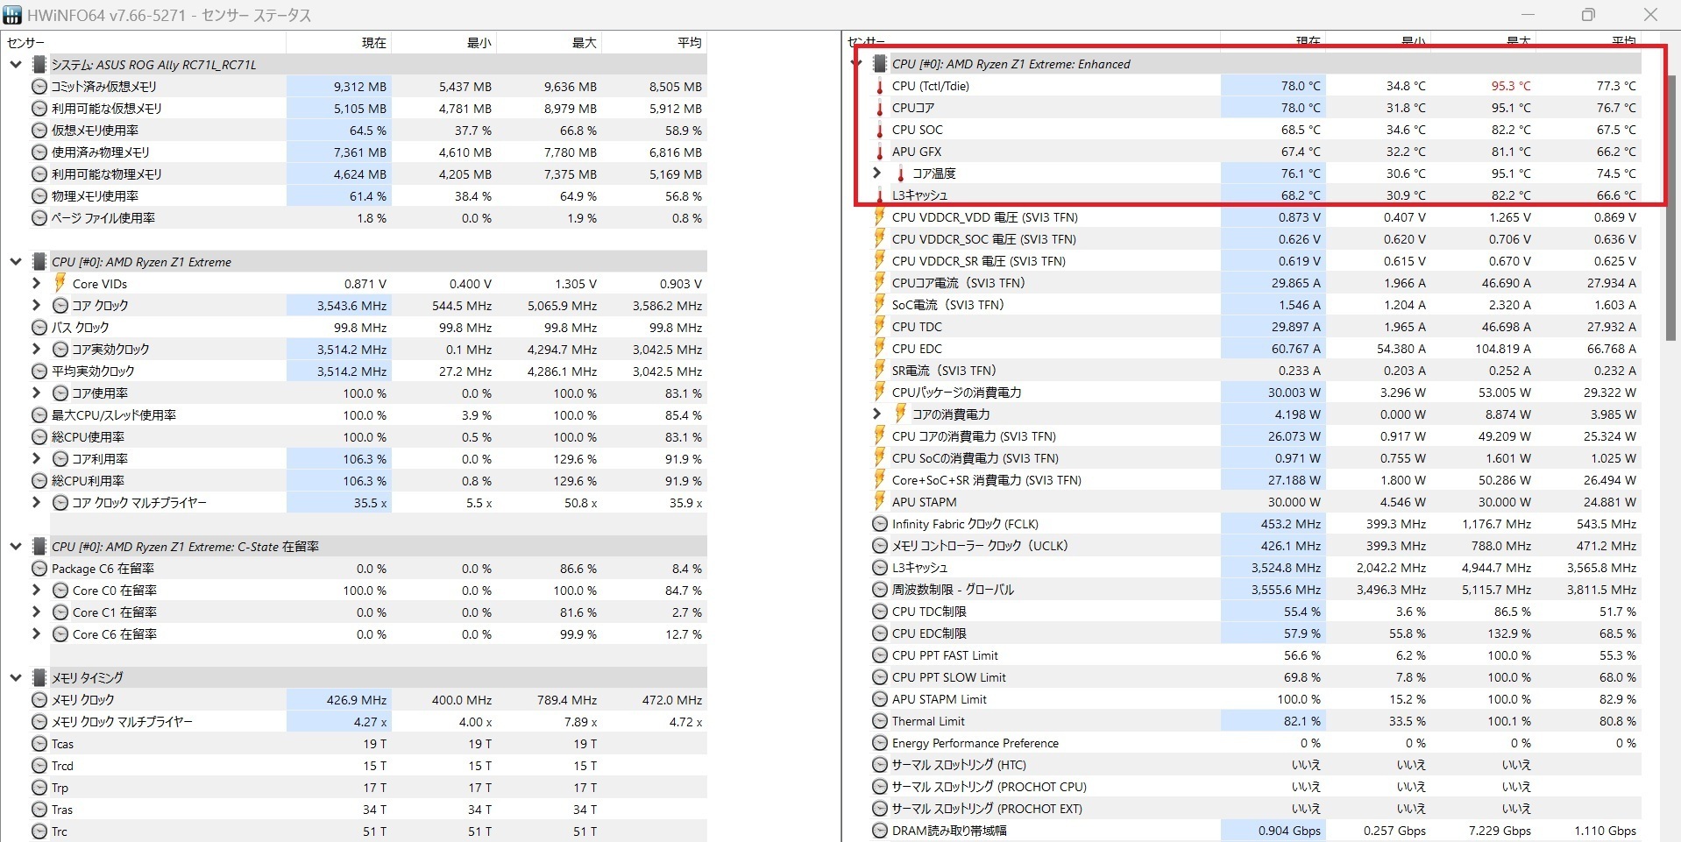The image size is (1681, 842).
Task: Expand the コア クロック row
Action: tap(36, 306)
